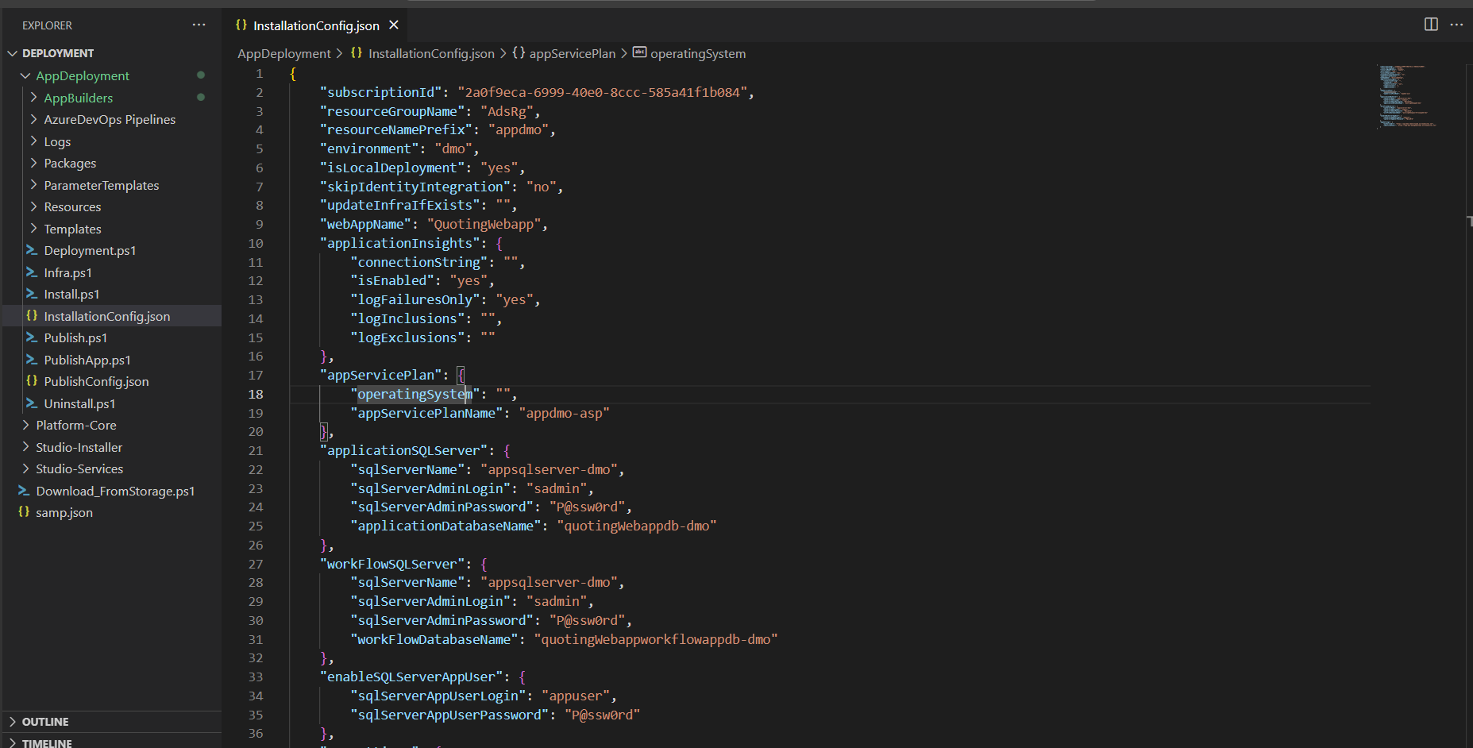Expand the Studio-Services folder
Screen dimensions: 1473x748
tap(25, 468)
